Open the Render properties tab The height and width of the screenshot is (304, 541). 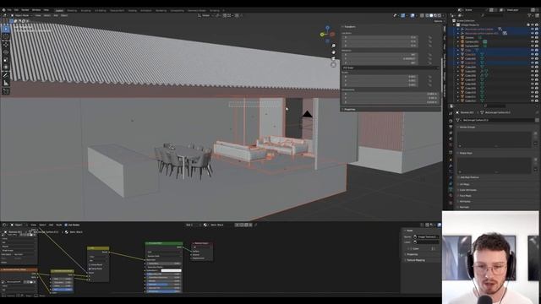click(451, 121)
